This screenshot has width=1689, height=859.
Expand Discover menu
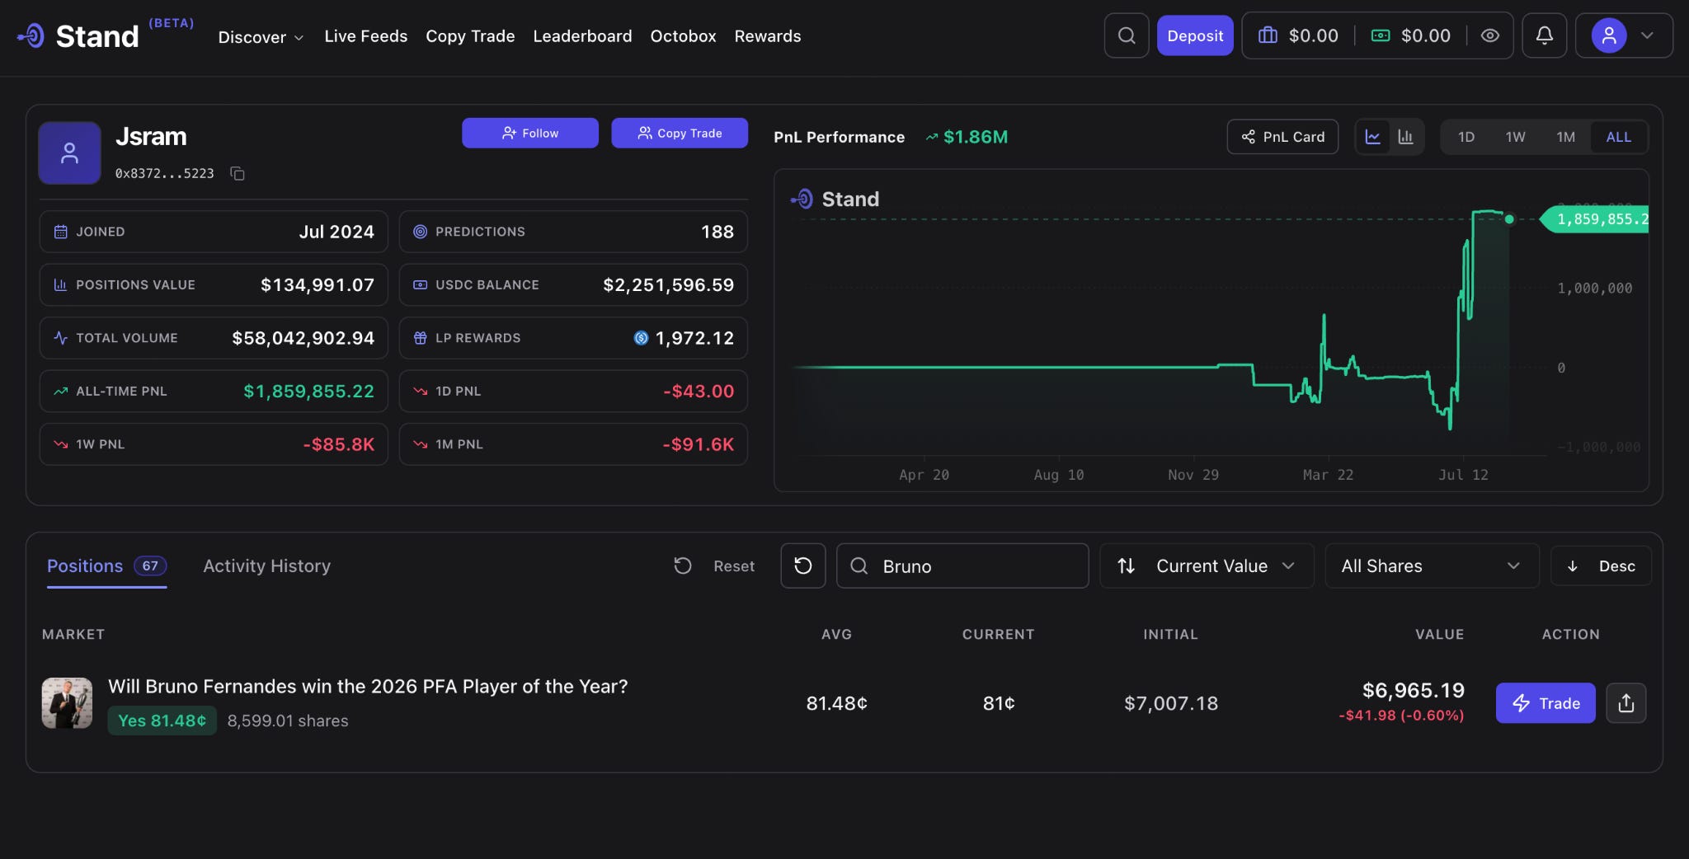(261, 37)
